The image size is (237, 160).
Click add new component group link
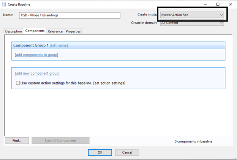tap(37, 73)
